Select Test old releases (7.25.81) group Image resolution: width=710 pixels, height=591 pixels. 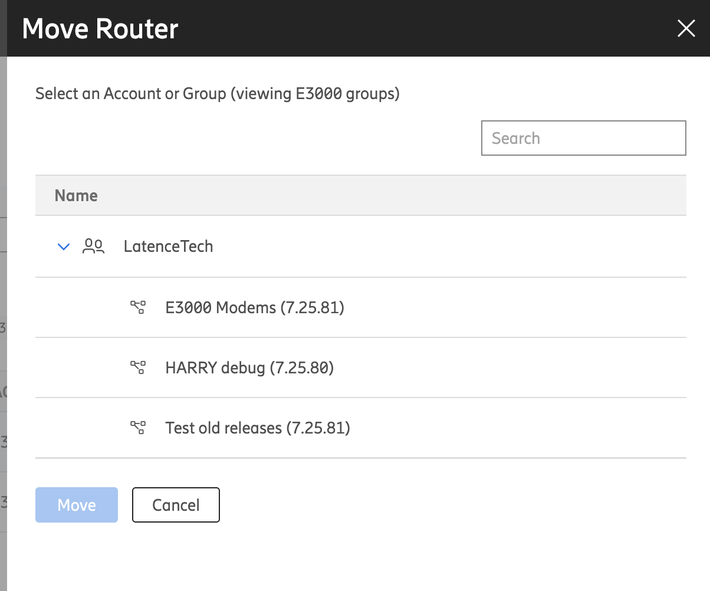pyautogui.click(x=361, y=428)
